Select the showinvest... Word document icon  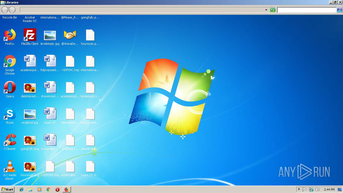(x=50, y=88)
